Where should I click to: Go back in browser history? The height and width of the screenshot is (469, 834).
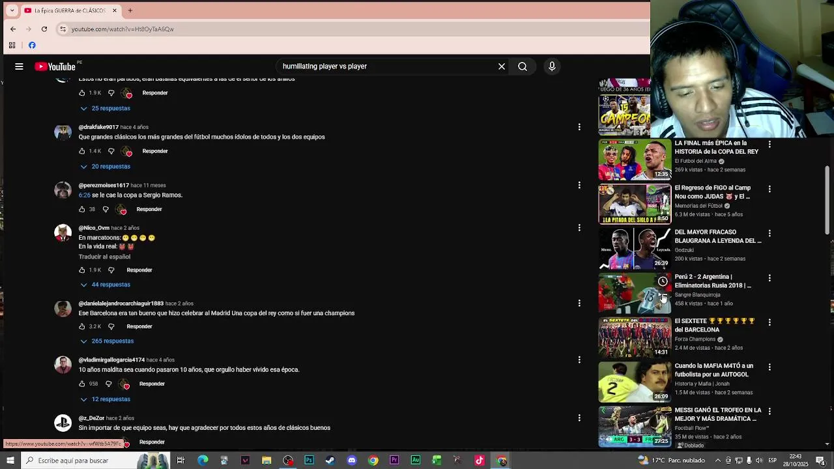coord(13,29)
